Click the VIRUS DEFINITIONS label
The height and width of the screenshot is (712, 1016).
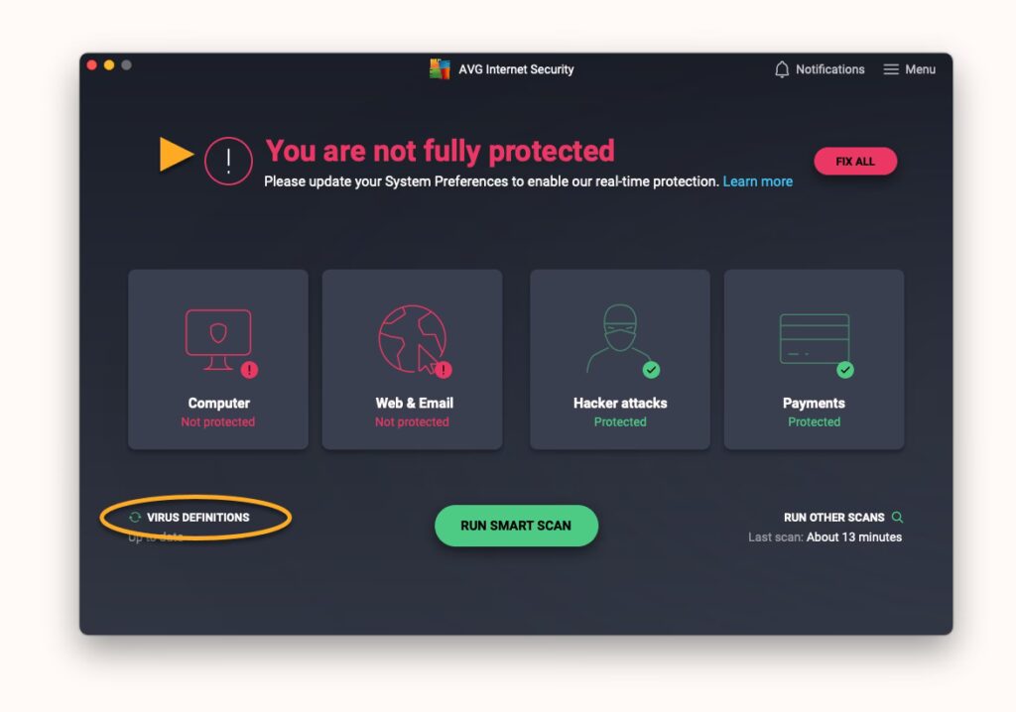[198, 518]
